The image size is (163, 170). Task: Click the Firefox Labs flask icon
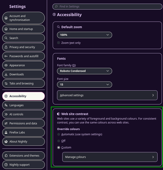point(6,132)
